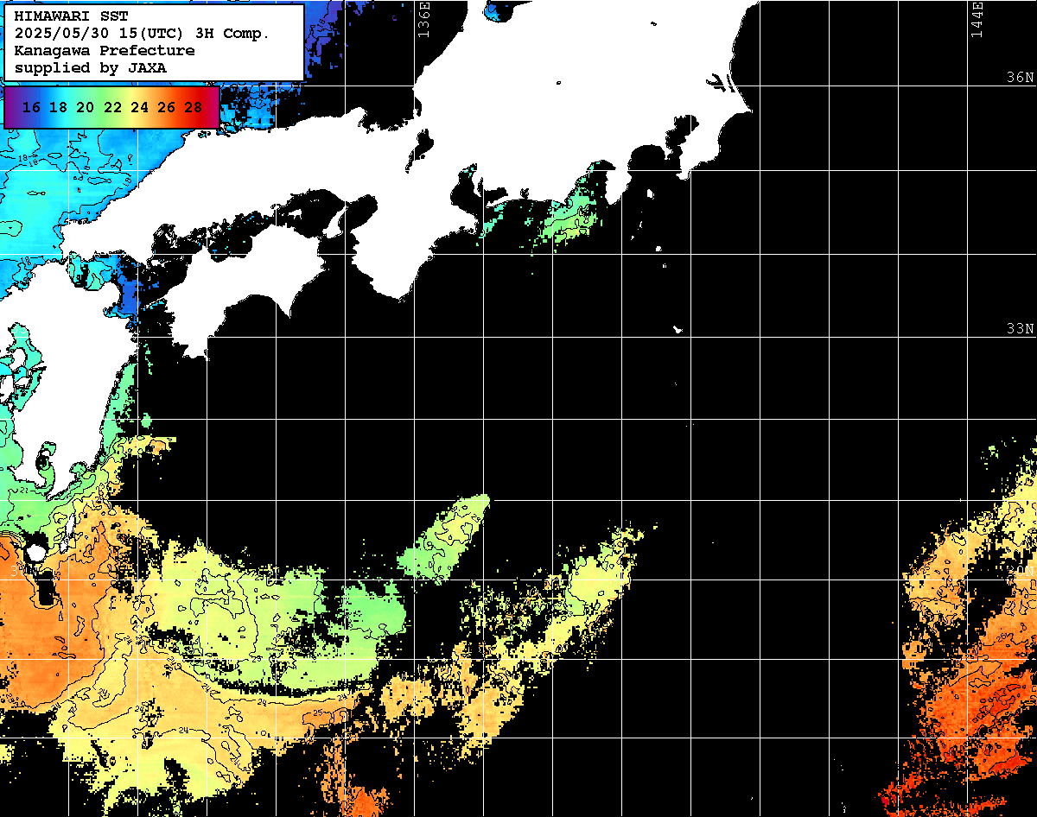Select the "2025/05/30 15(UTC) 3H Comp." timestamp line
The width and height of the screenshot is (1037, 817).
pos(143,34)
